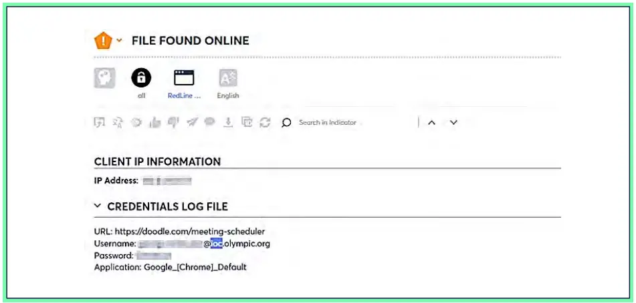
Task: Click the grey blob icon before thumbs up
Action: [136, 122]
